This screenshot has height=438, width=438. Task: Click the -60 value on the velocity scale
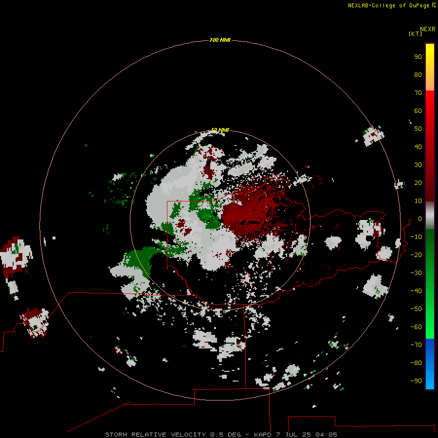tap(416, 327)
